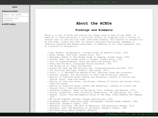Click the Rayner Atlas of the Body entry
Image resolution: width=158 pixels, height=118 pixels.
(96, 96)
